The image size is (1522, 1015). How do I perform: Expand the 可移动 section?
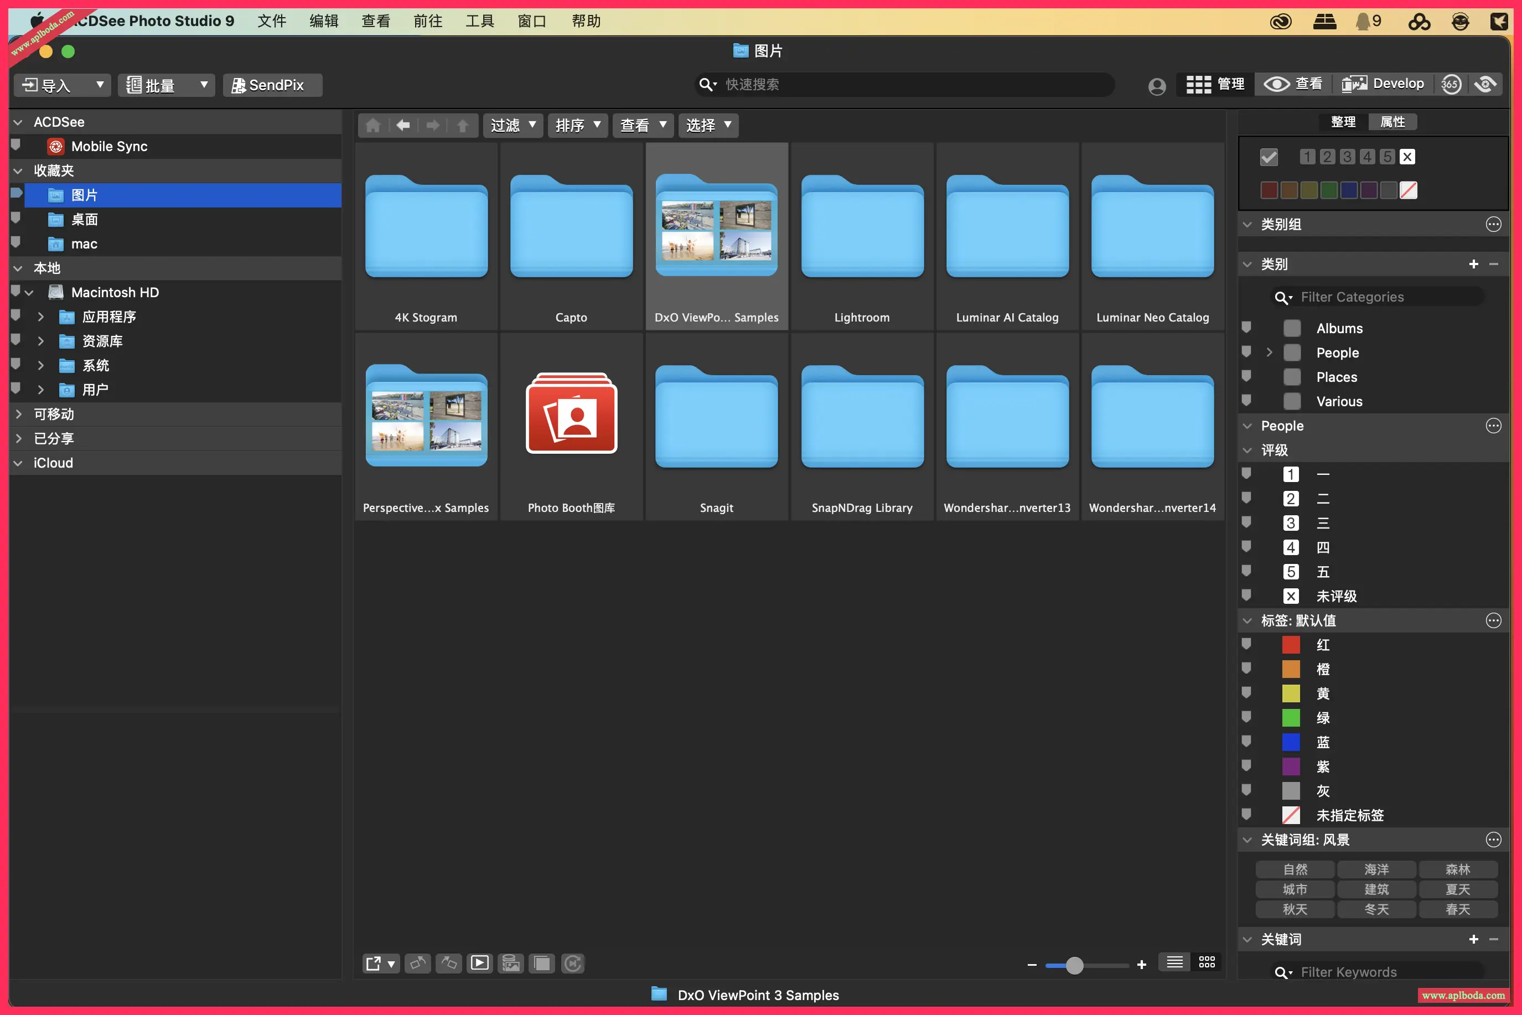pyautogui.click(x=18, y=415)
